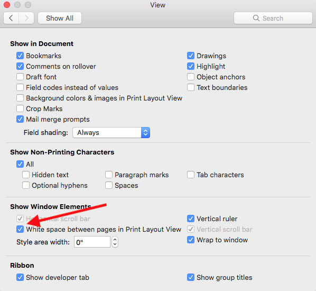Toggle Field codes instead of values
Viewport: 316px width, 291px height.
20,88
